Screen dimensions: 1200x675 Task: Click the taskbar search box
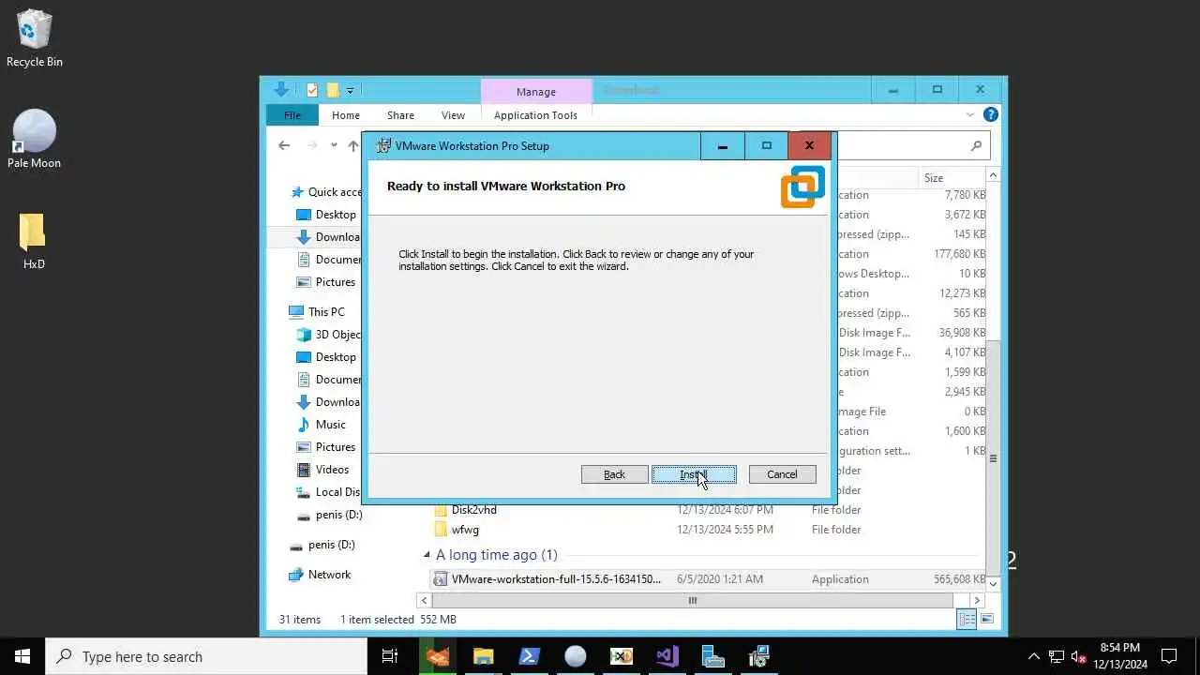tap(206, 656)
